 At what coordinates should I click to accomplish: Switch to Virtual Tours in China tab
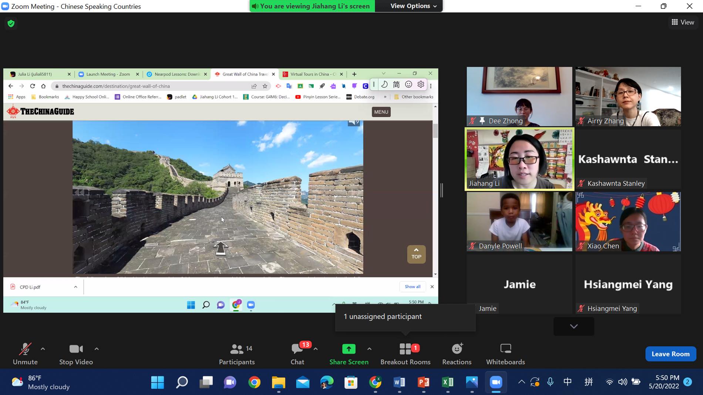(313, 74)
